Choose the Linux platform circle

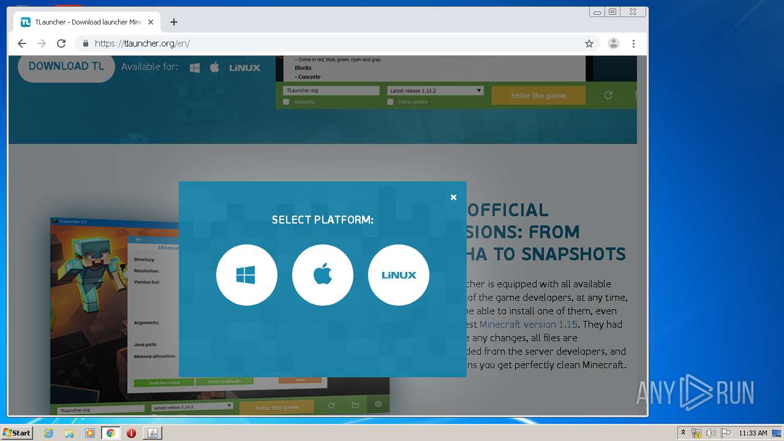pos(399,275)
